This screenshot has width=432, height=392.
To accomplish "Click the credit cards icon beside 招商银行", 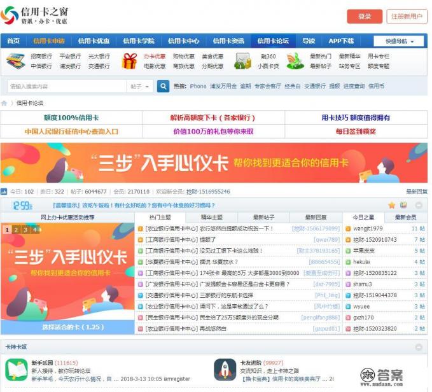I will (x=16, y=61).
